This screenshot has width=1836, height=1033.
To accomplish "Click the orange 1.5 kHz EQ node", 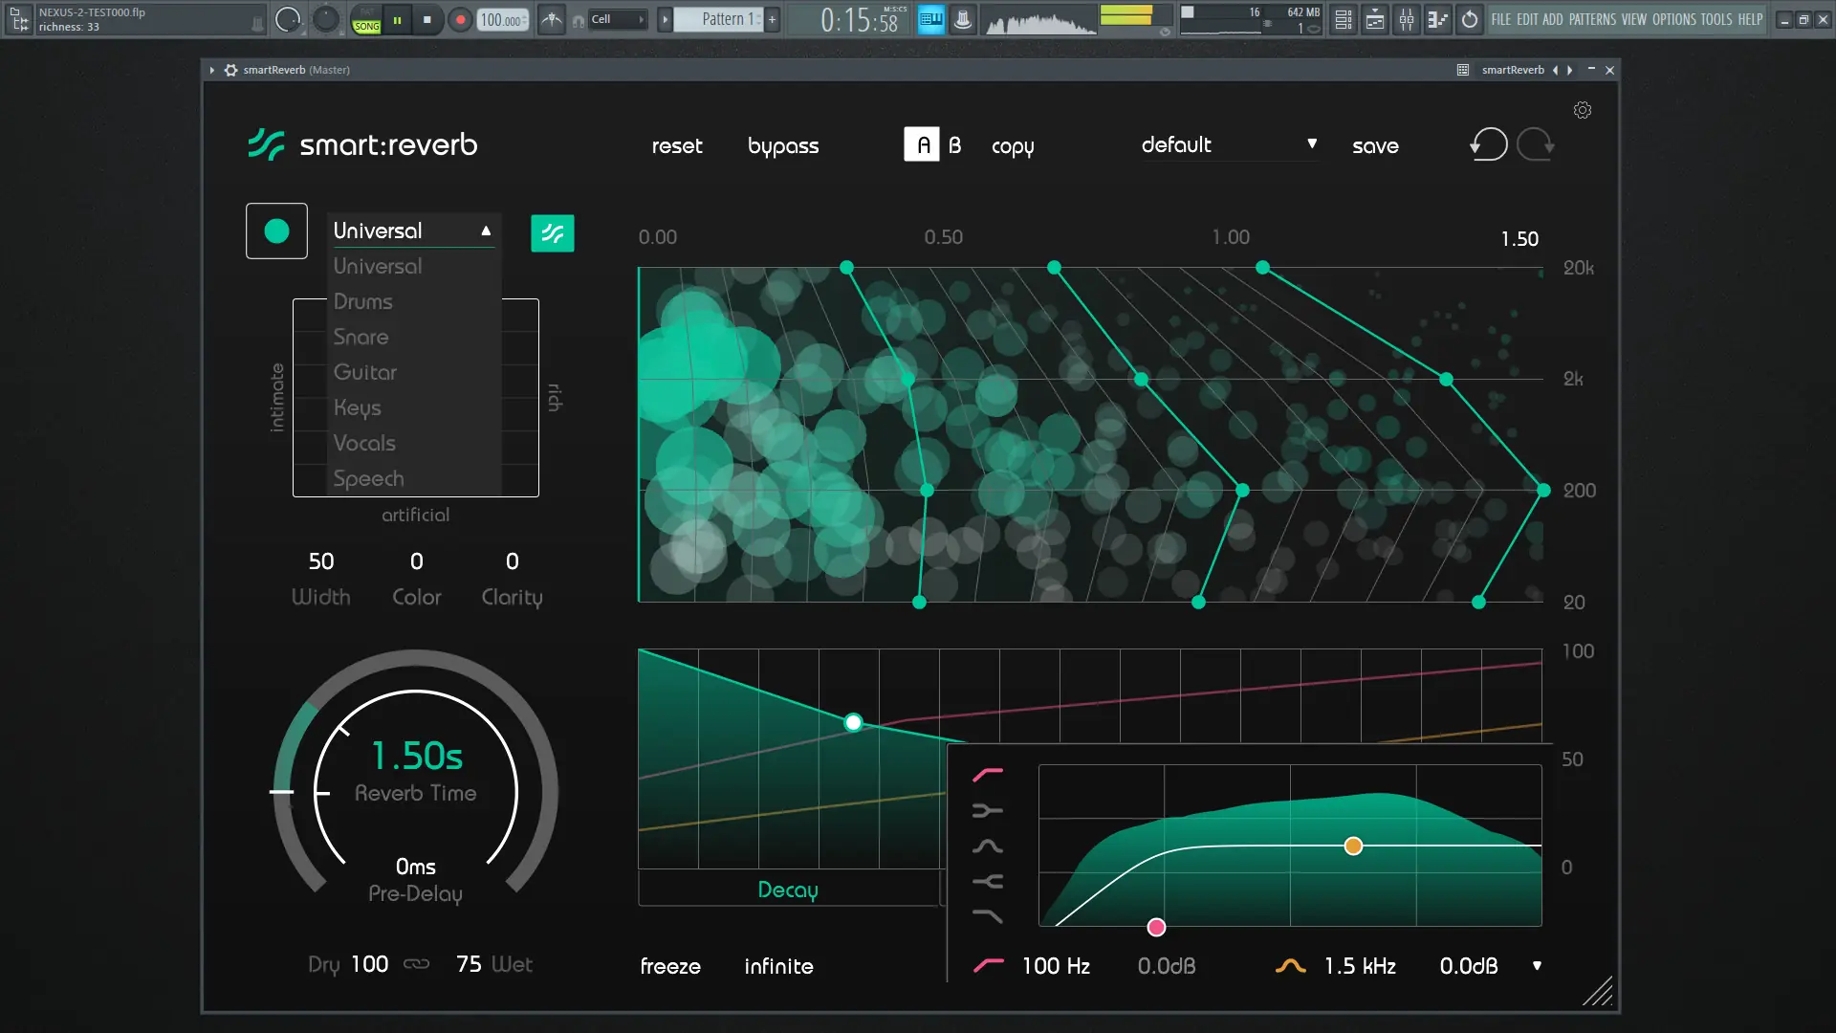I will (x=1353, y=846).
